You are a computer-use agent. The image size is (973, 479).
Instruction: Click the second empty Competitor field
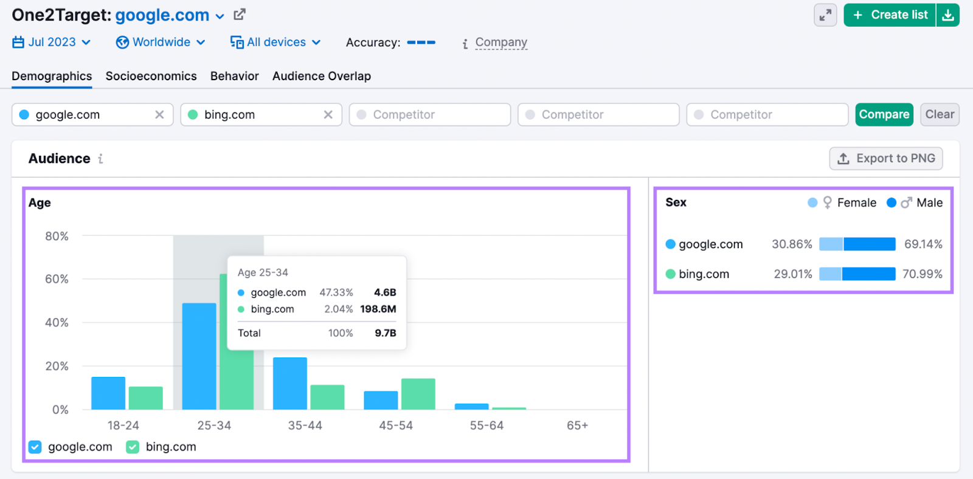click(x=598, y=114)
